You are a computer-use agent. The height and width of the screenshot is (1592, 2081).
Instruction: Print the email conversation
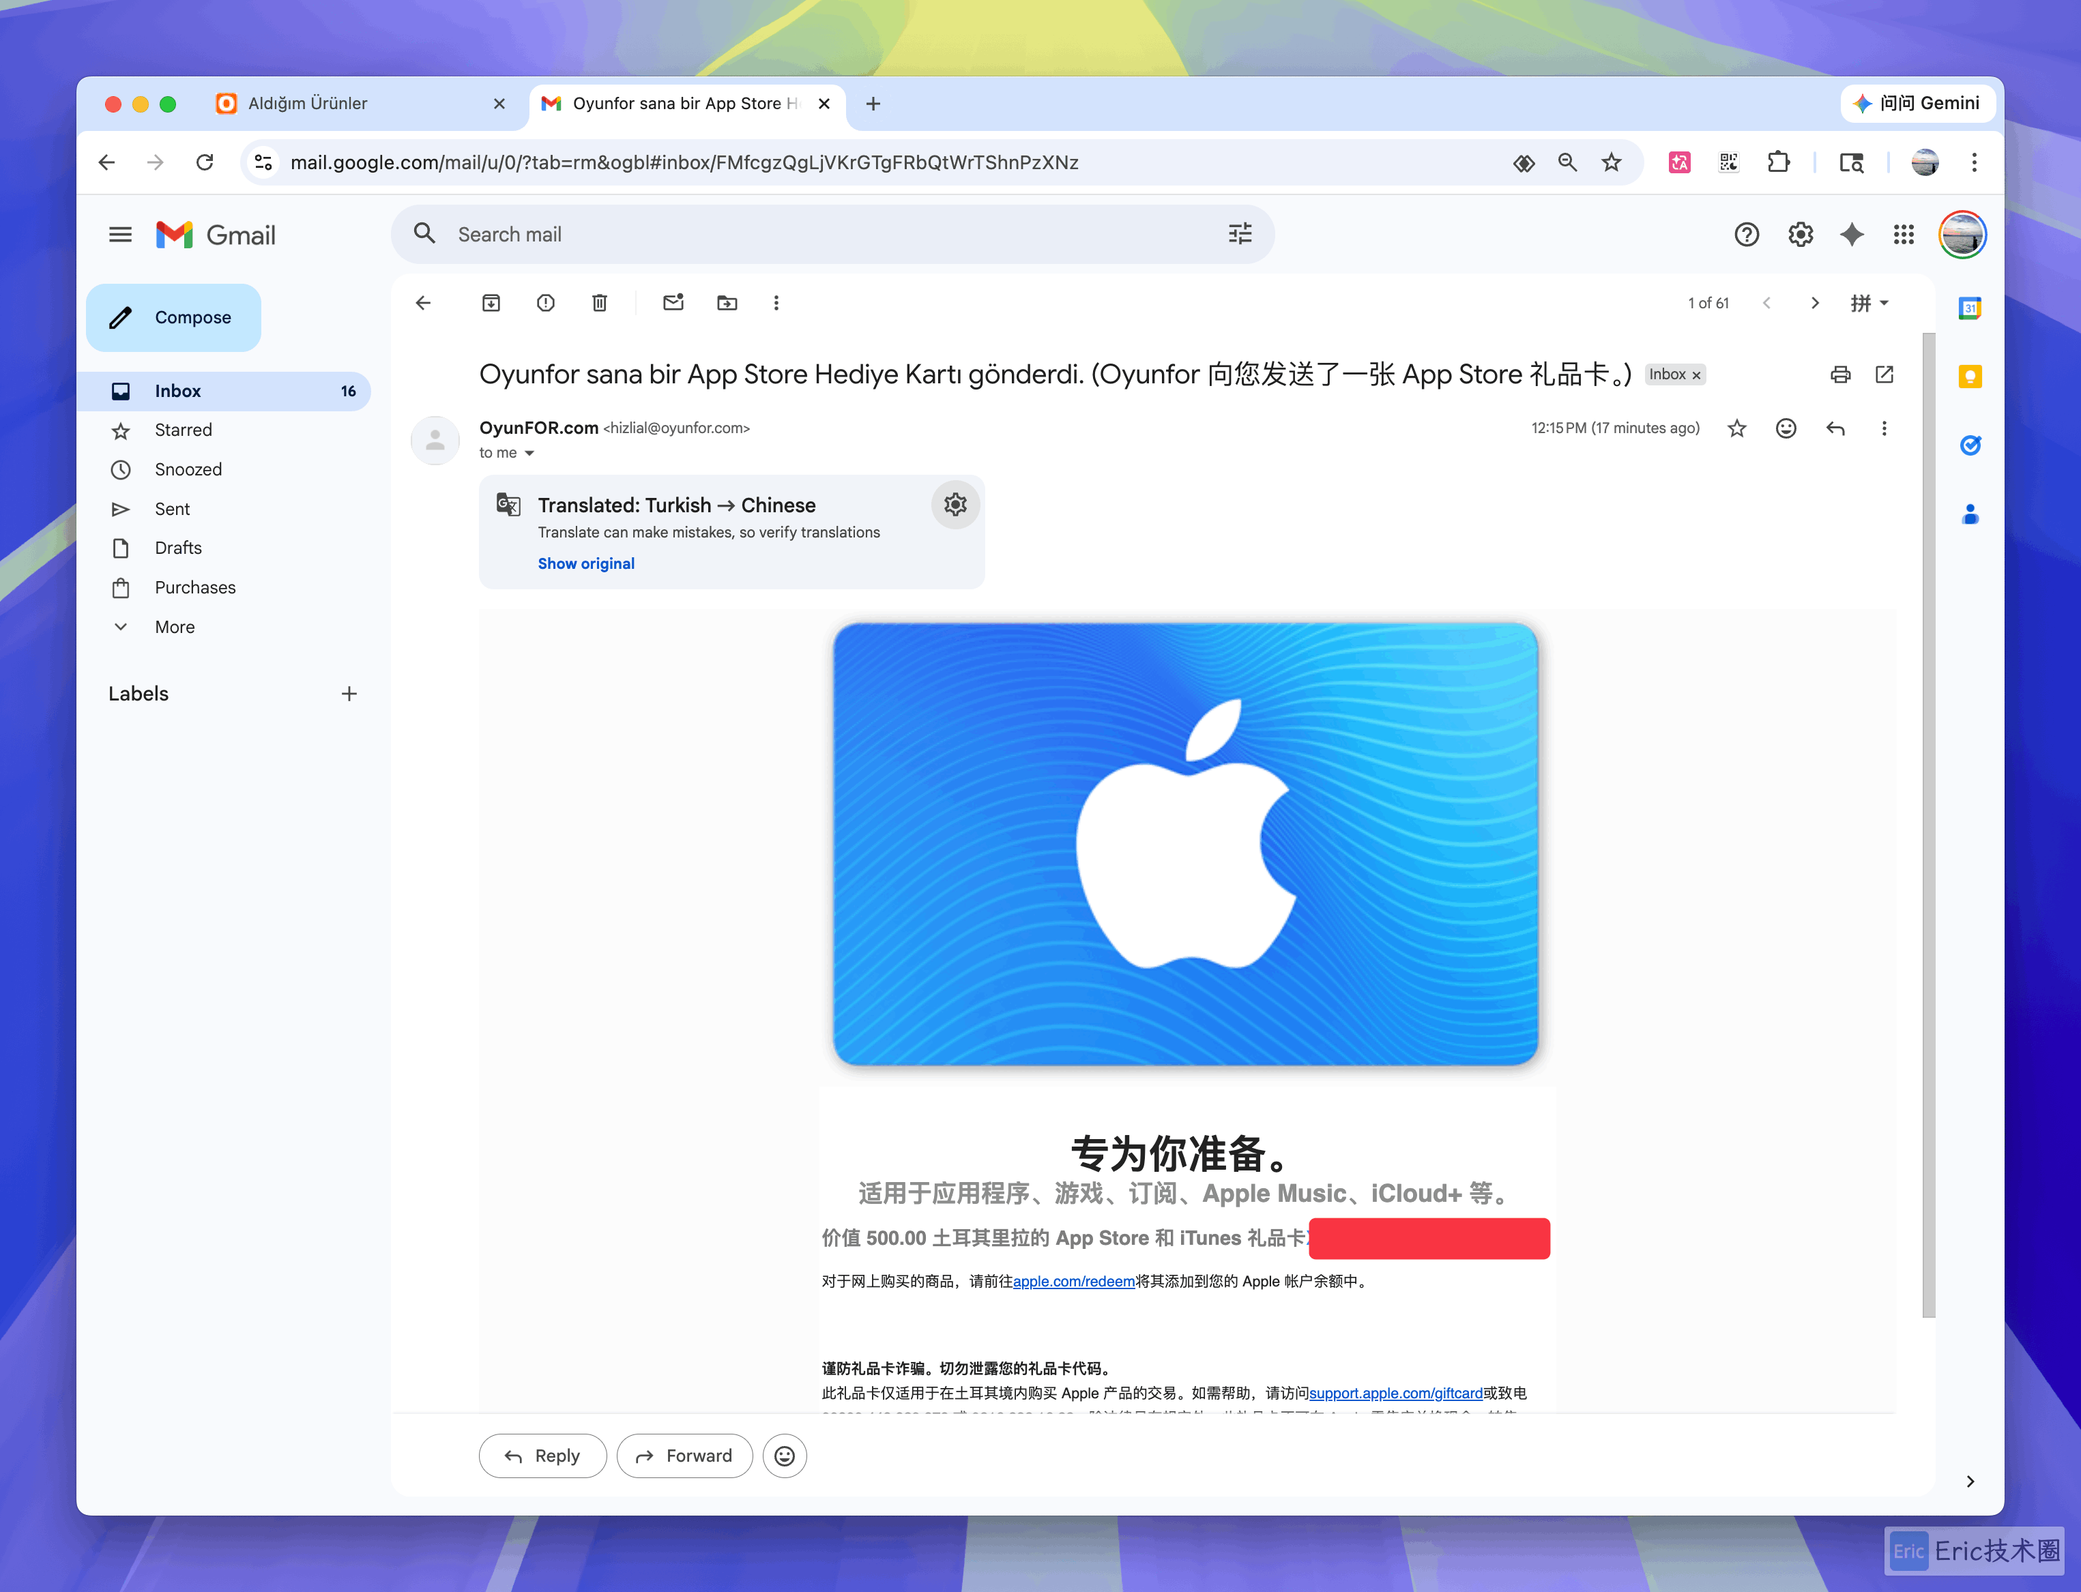[x=1840, y=374]
